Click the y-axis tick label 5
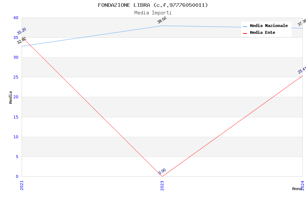Image resolution: width=306 pixels, height=198 pixels. tap(17, 157)
